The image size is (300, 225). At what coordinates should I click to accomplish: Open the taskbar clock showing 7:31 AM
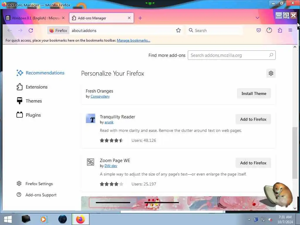(285, 219)
